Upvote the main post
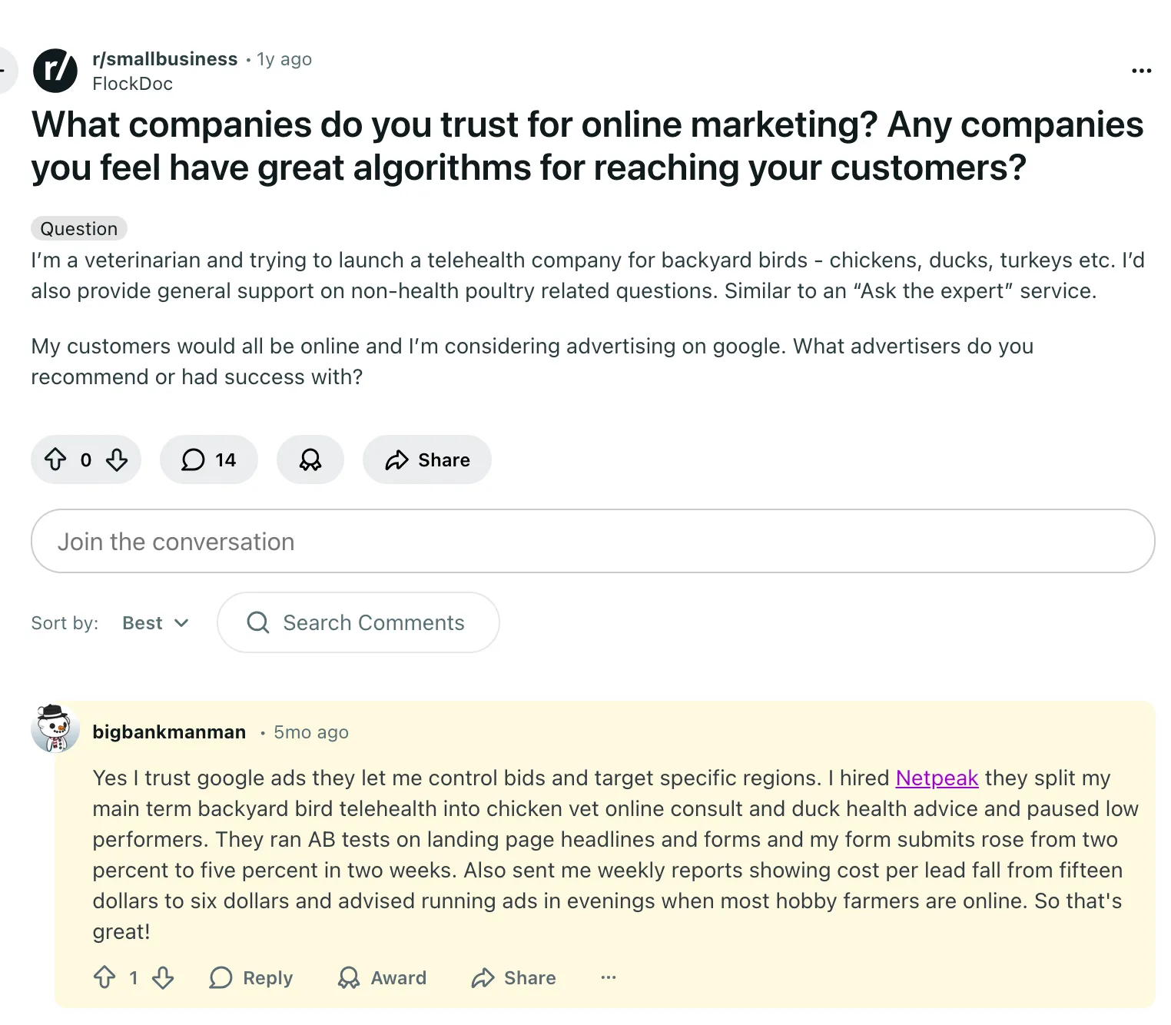 (55, 459)
